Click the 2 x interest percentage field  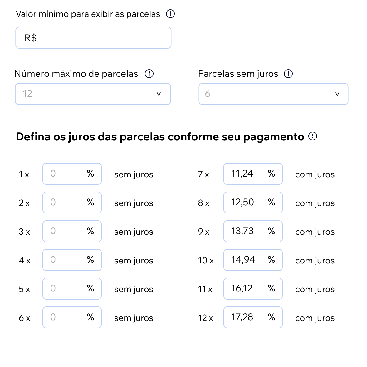(67, 203)
